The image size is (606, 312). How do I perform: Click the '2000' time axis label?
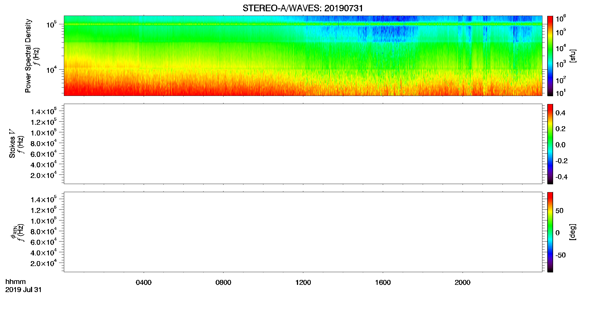[x=462, y=283]
